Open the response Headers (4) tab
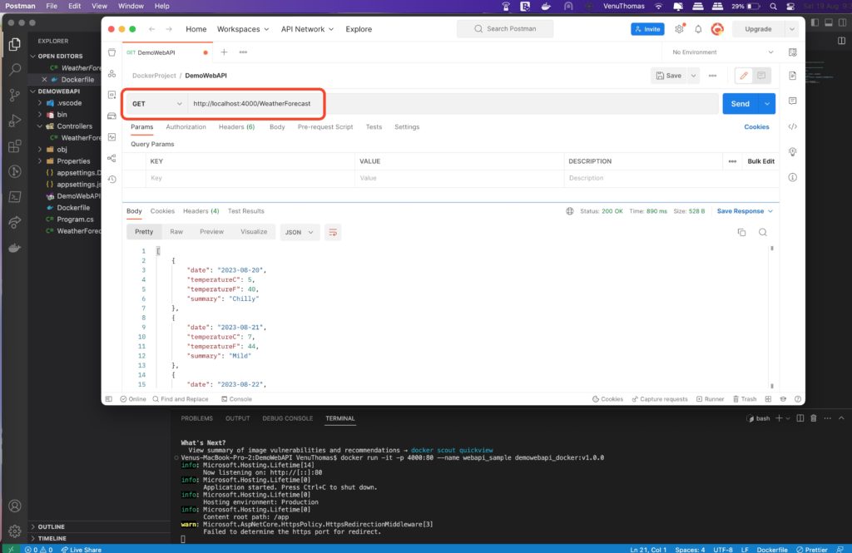The image size is (852, 553). [201, 211]
